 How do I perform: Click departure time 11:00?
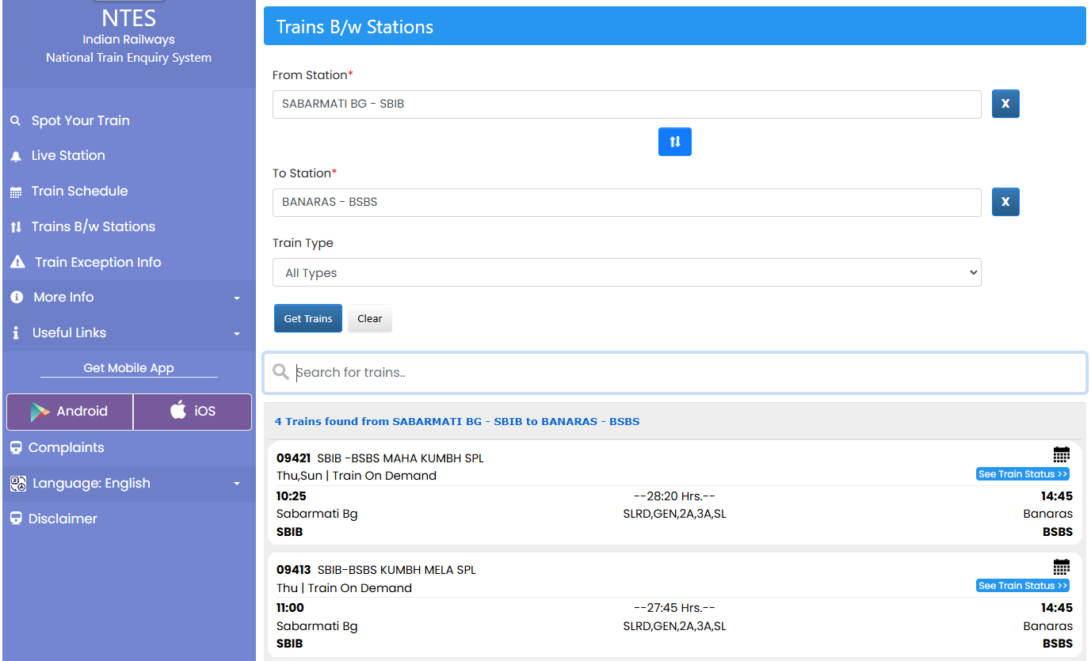click(290, 608)
